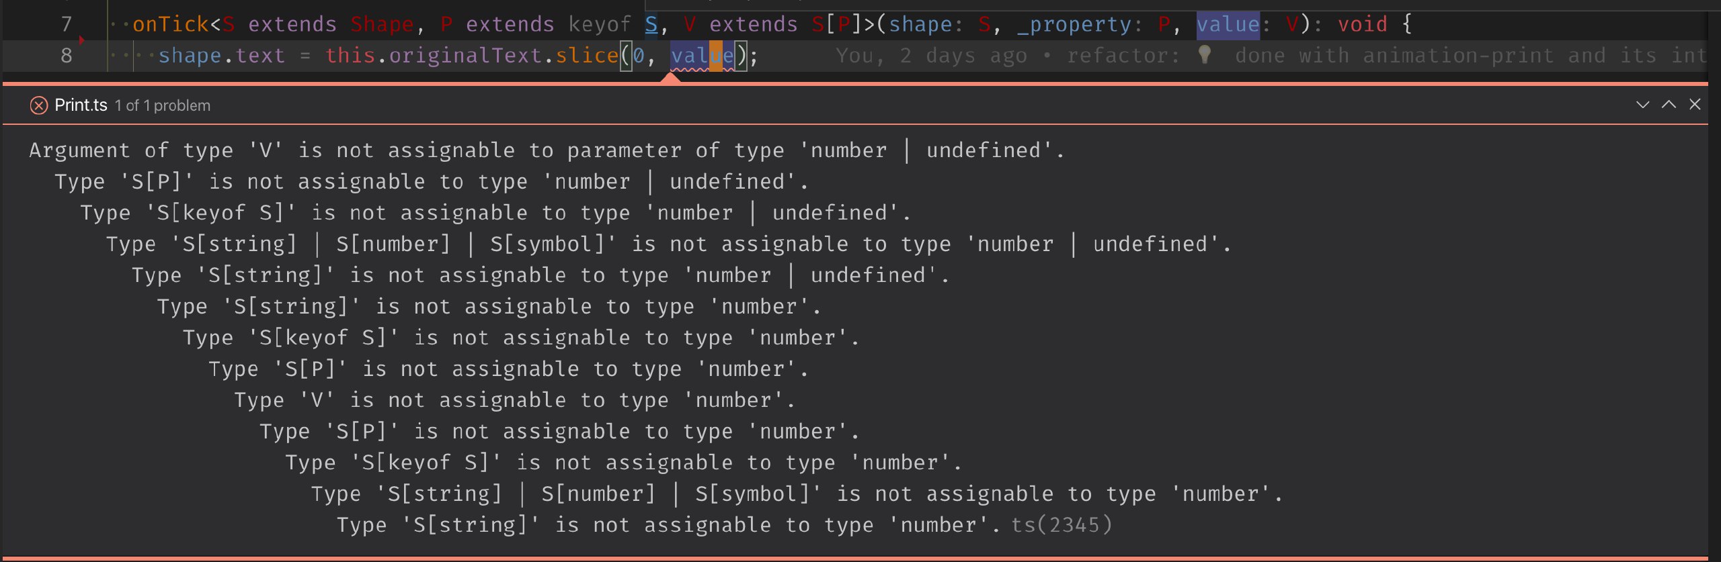Click the 'Argument of type V' error line
Screen dimensions: 1721x562
click(x=546, y=150)
